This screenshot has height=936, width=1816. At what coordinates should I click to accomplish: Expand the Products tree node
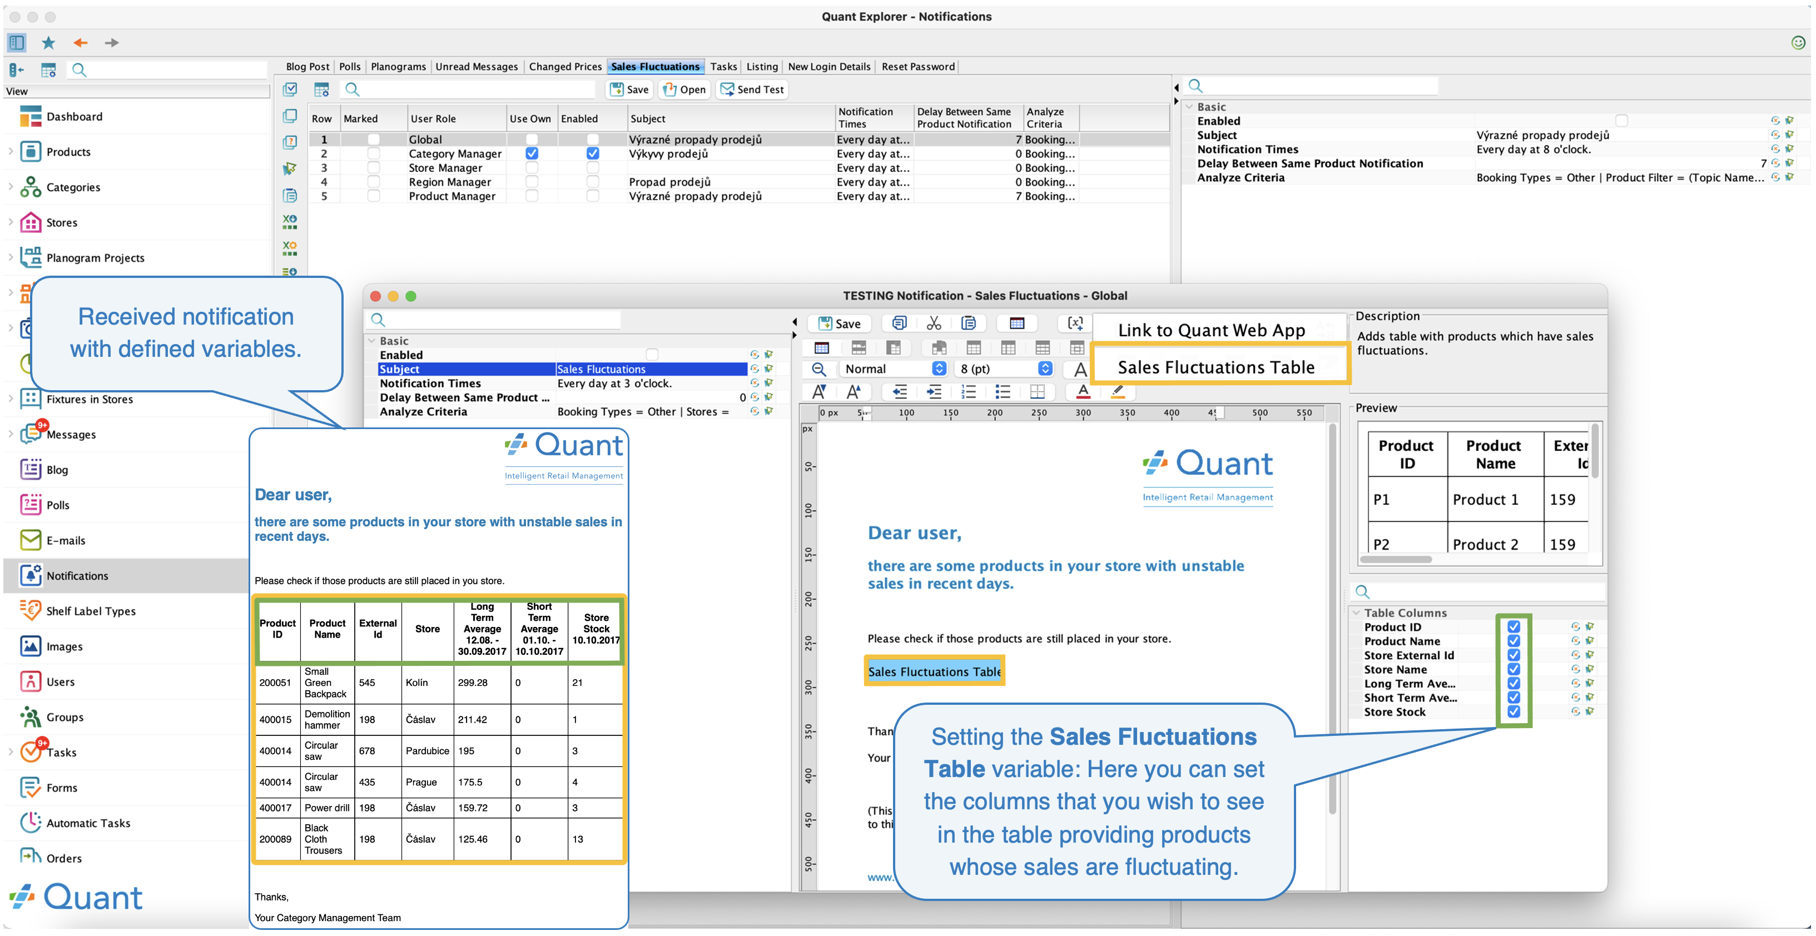(11, 152)
